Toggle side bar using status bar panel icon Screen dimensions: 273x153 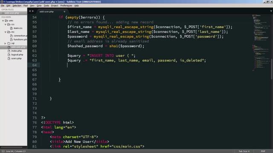pos(3,151)
